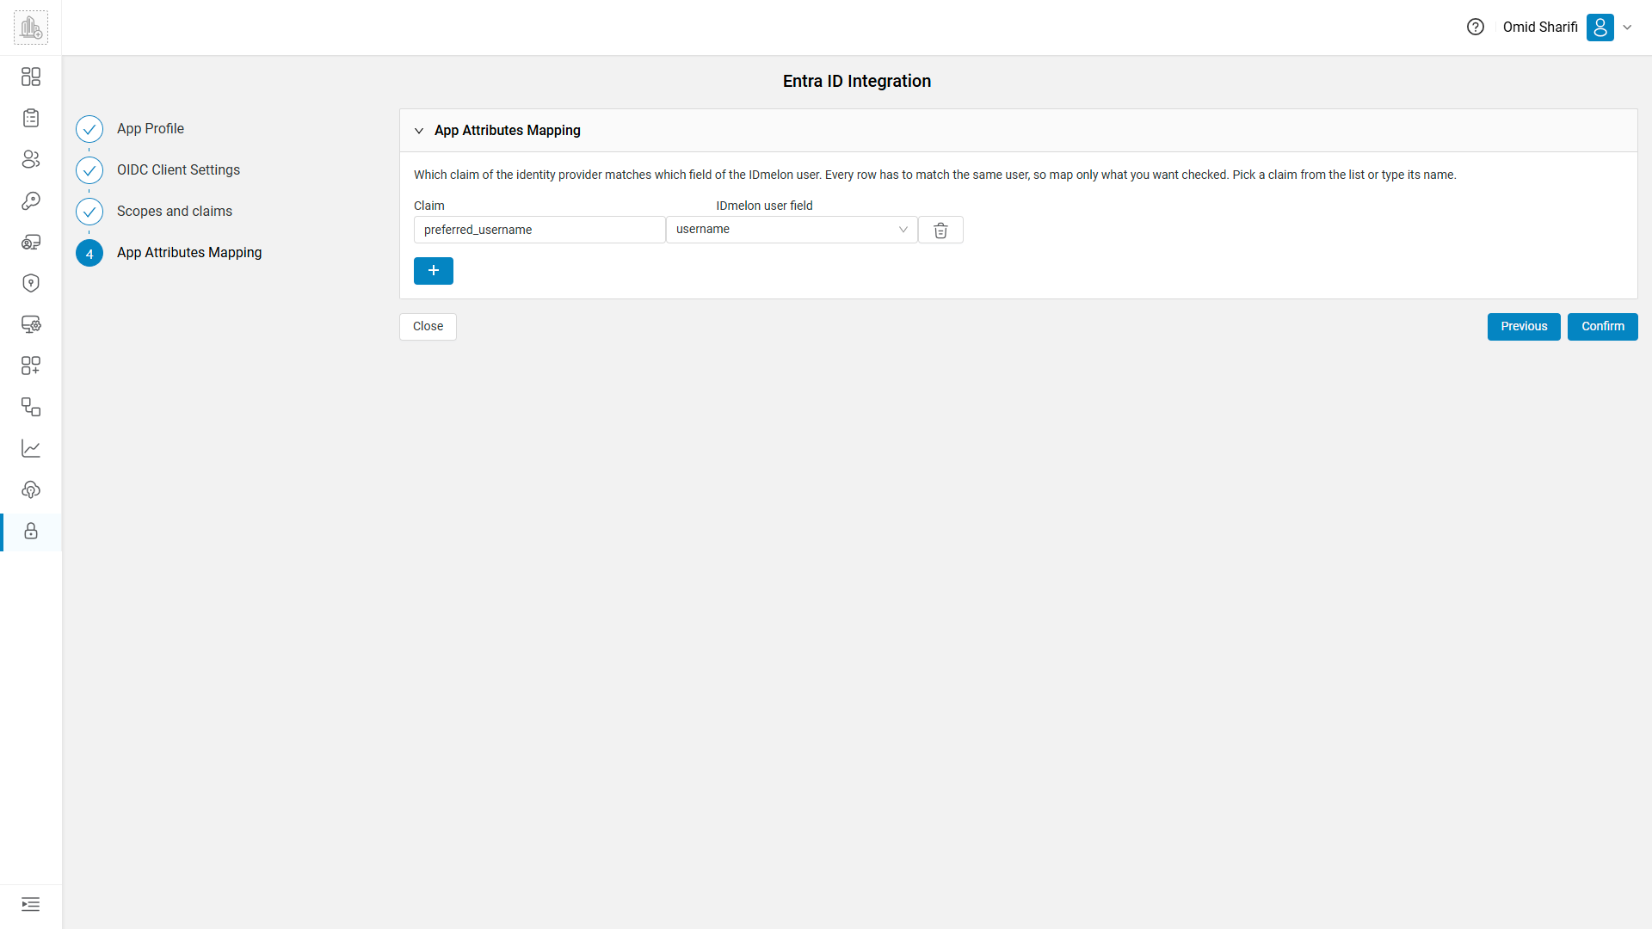The width and height of the screenshot is (1652, 929).
Task: Select App Attributes Mapping step
Action: (x=189, y=253)
